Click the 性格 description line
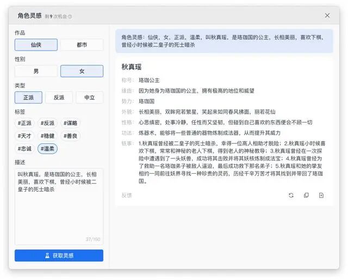The image size is (348, 280). coord(226,123)
